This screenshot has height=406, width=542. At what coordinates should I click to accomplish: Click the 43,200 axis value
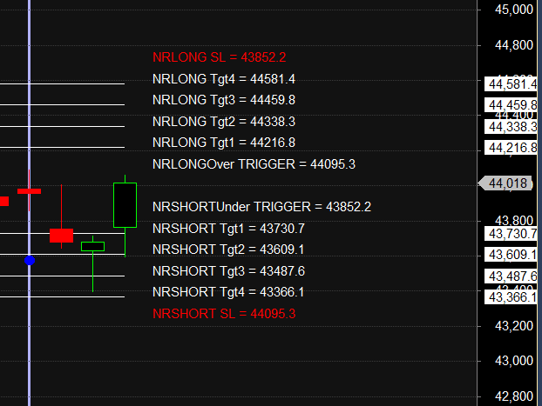(514, 326)
